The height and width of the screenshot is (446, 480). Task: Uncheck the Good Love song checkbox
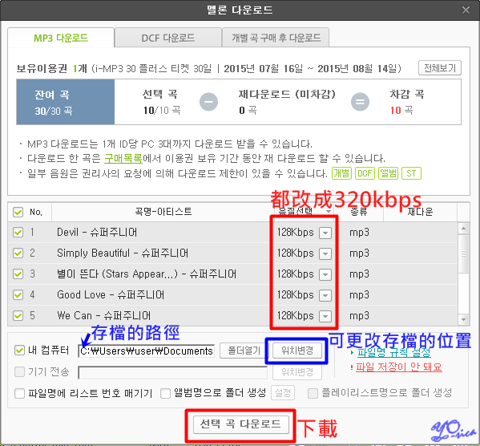(x=18, y=294)
